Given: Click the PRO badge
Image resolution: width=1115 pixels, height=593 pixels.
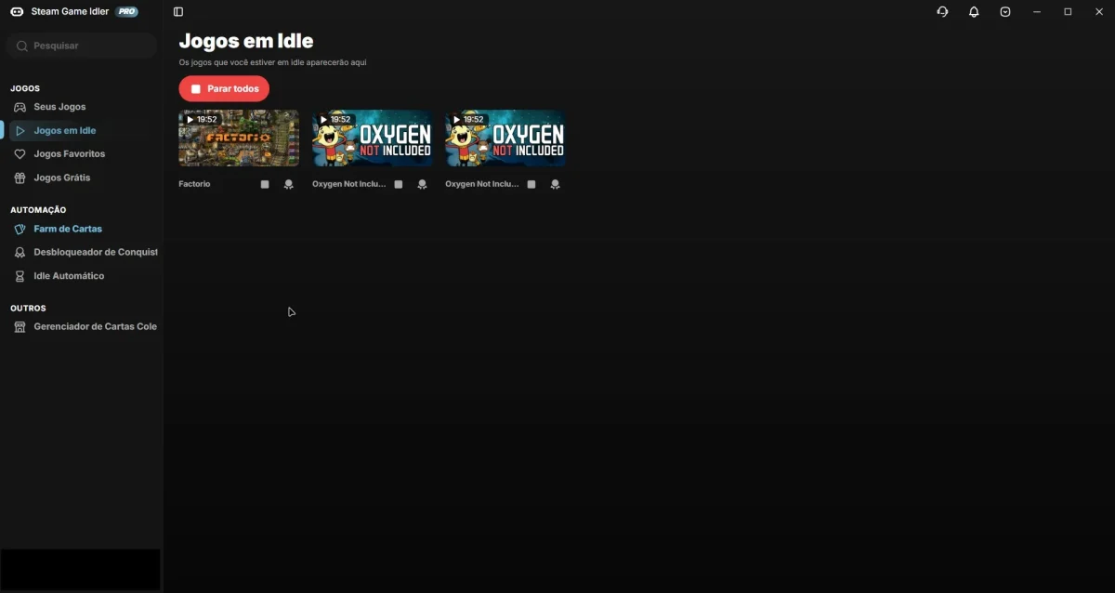Looking at the screenshot, I should pyautogui.click(x=127, y=12).
